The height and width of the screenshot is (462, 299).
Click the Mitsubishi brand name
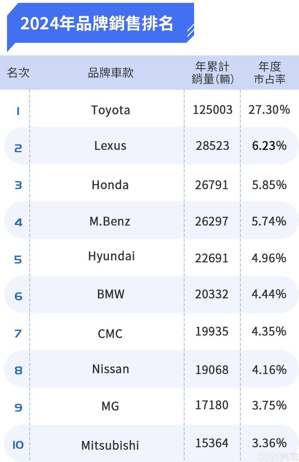[110, 445]
